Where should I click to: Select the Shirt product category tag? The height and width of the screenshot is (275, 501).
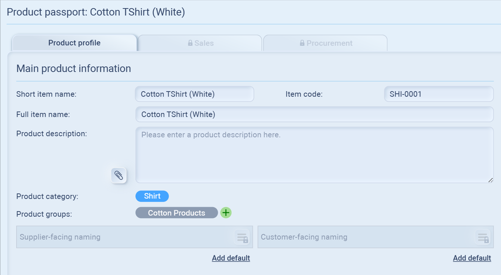point(152,196)
